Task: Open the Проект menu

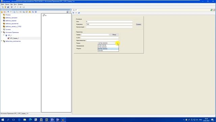Action: pyautogui.click(x=7, y=4)
